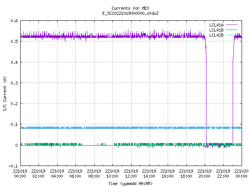The height and width of the screenshot is (187, 249).
Task: Click the purple LCL41A trace near 10:00
Action: coord(113,37)
